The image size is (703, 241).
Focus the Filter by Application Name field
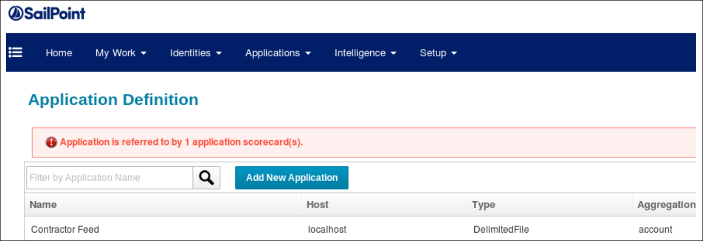click(x=110, y=178)
